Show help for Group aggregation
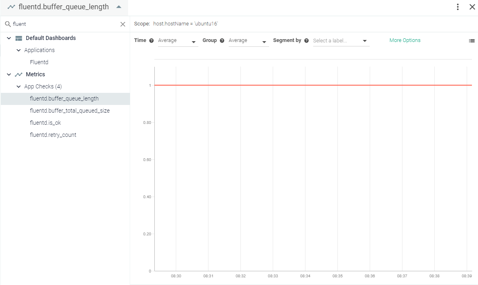The height and width of the screenshot is (285, 478). click(x=222, y=40)
